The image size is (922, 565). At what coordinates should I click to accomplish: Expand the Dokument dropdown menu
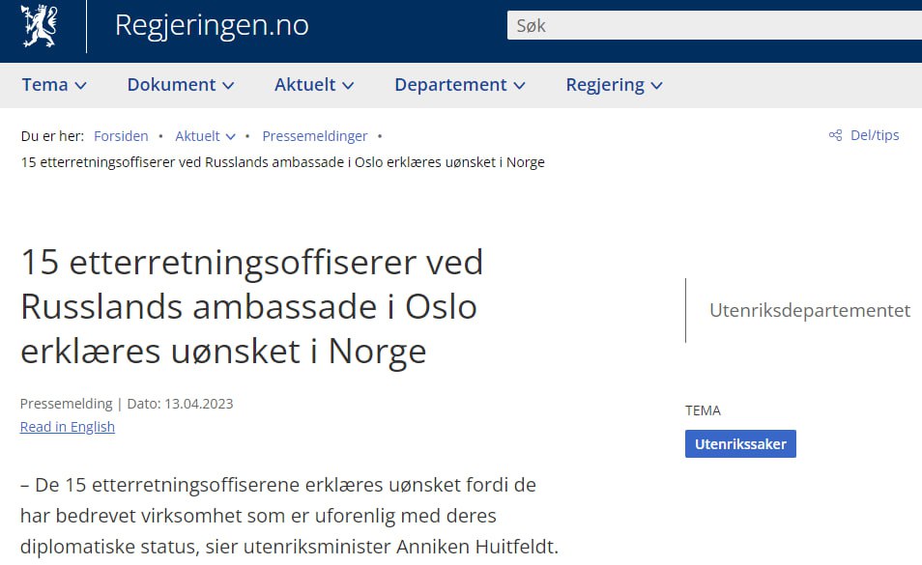click(181, 85)
